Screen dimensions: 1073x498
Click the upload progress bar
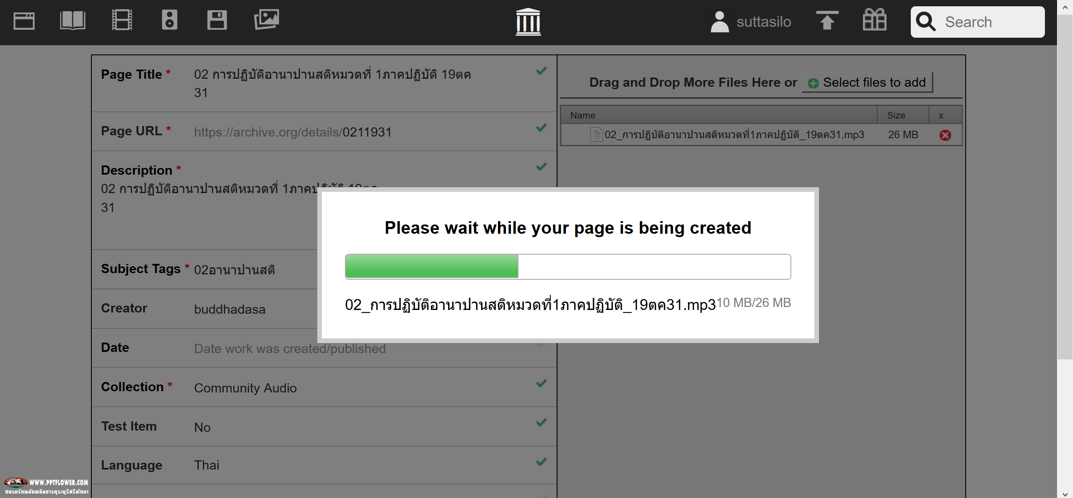568,266
